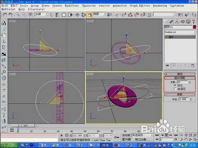
Task: Toggle the selection lock padlock
Action: coord(61,135)
